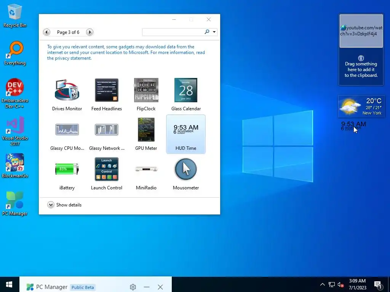Go to previous gadget page
This screenshot has width=390, height=292.
pos(46,32)
